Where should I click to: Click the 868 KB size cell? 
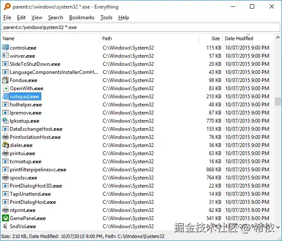tap(214, 170)
